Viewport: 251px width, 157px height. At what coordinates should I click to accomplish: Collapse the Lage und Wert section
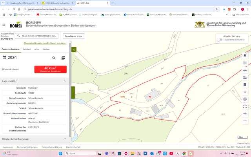[65, 81]
